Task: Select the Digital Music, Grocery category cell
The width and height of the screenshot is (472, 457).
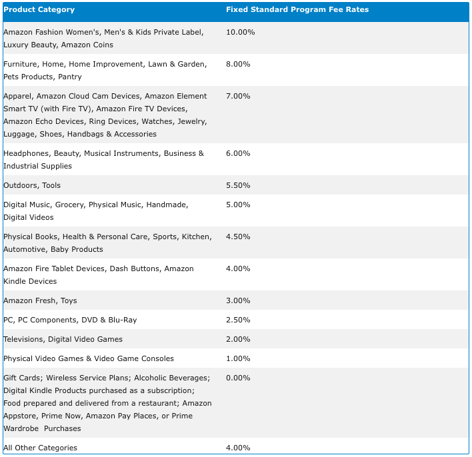Action: tap(96, 211)
